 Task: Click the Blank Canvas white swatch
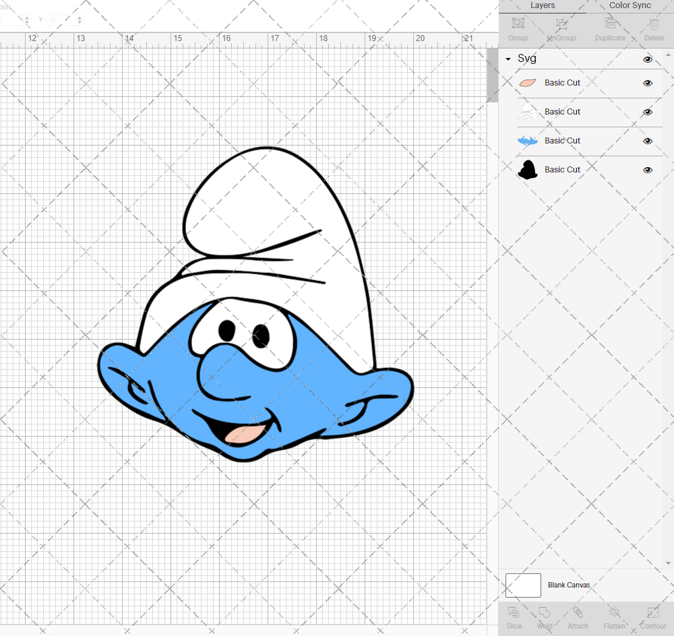523,585
